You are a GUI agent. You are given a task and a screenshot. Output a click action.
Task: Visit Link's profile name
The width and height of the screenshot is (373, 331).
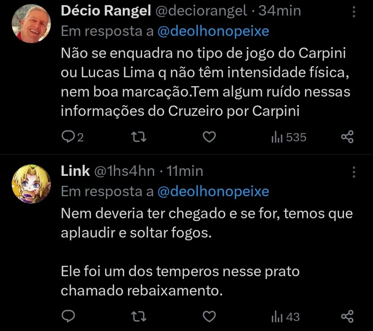click(75, 171)
